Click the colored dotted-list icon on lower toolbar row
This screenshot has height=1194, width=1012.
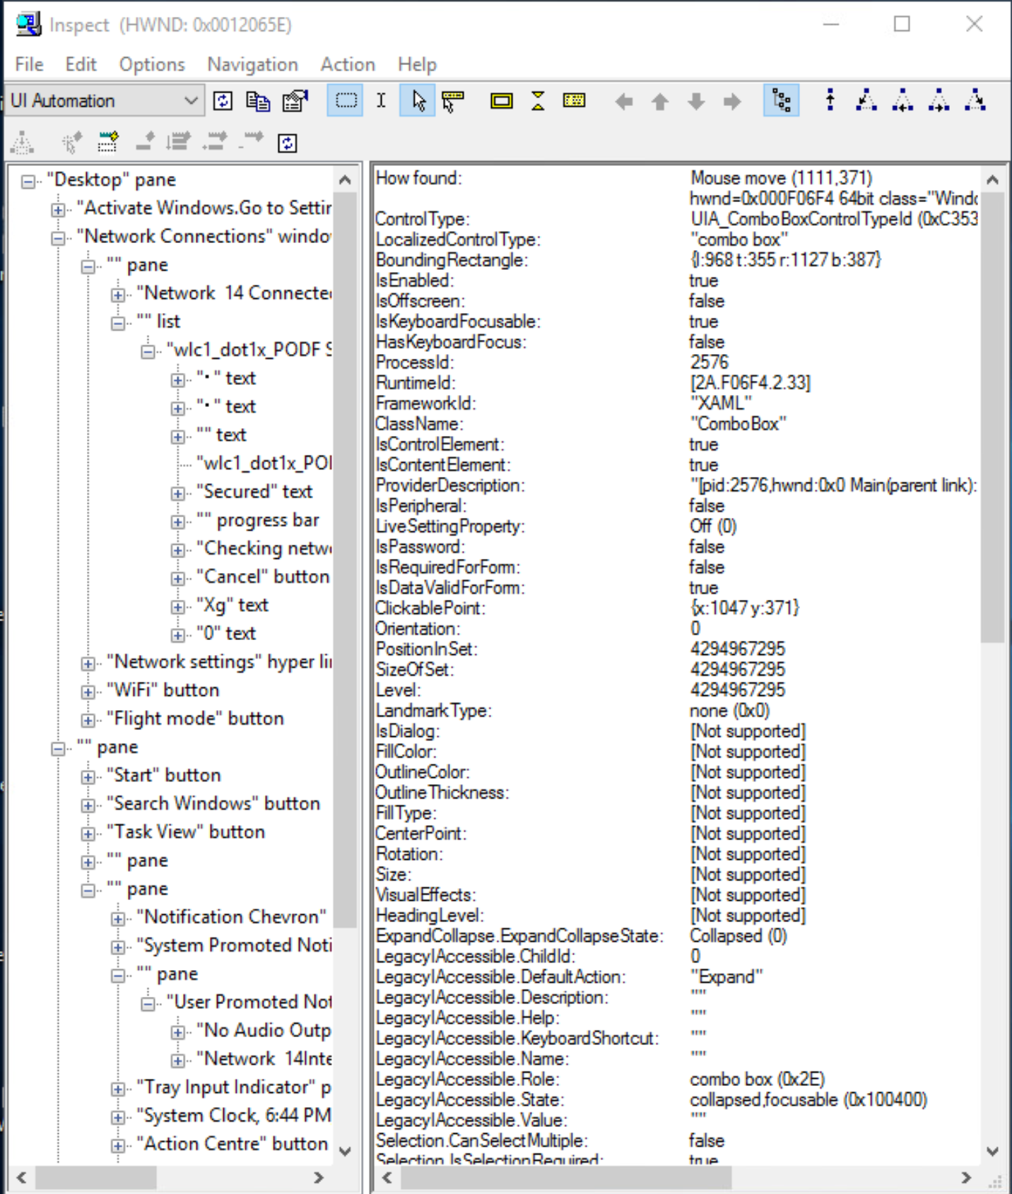(x=108, y=143)
